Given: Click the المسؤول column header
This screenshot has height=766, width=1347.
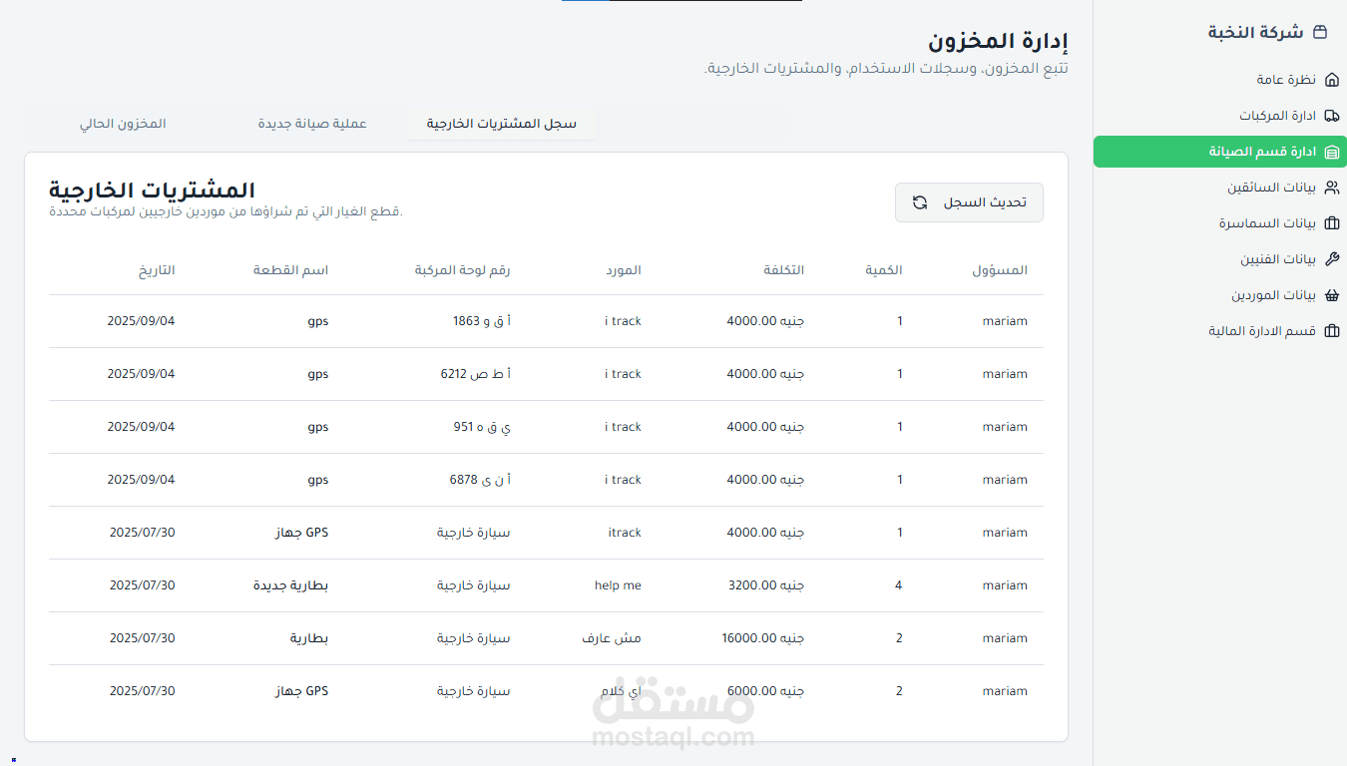Looking at the screenshot, I should tap(1000, 270).
